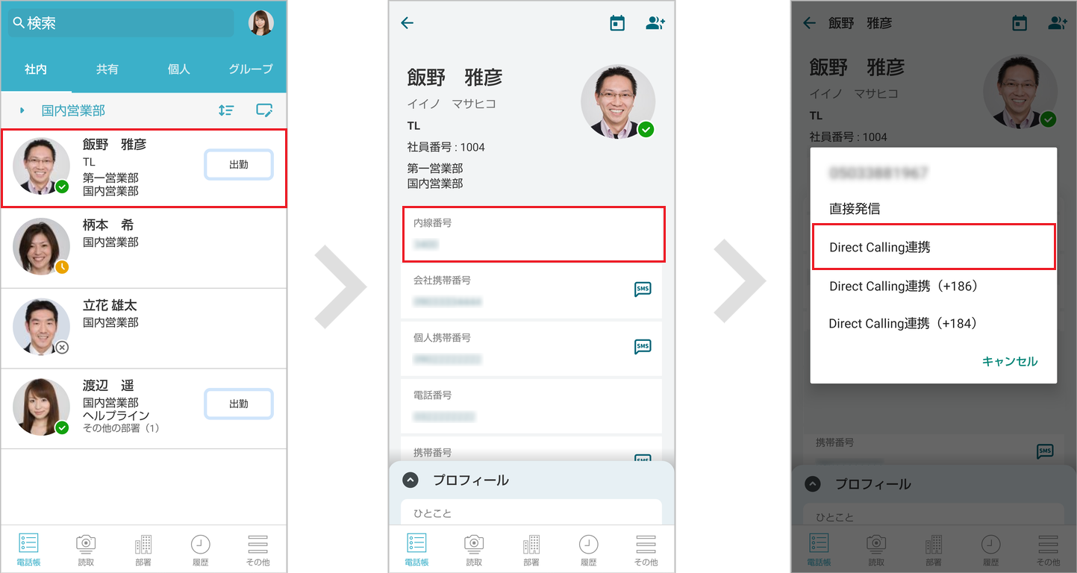This screenshot has height=573, width=1077.
Task: Open 部署 in the first screen's bottom bar
Action: click(x=143, y=550)
